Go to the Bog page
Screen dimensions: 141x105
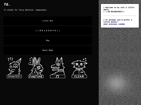[48, 40]
